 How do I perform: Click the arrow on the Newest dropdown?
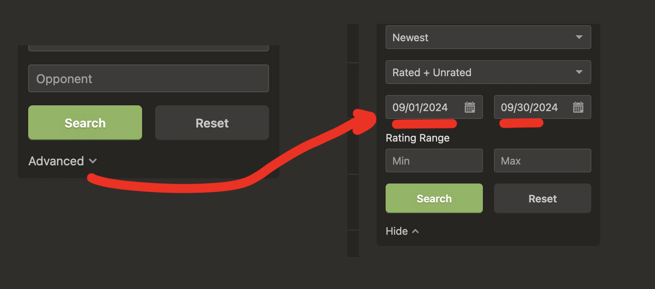pos(579,37)
